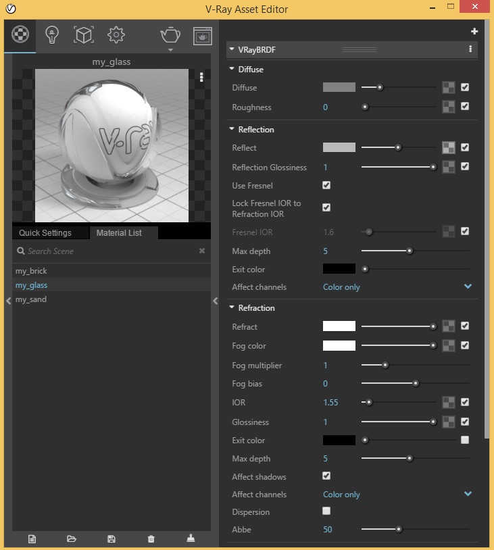
Task: Click the properties panel vertical scrollbar
Action: 487,228
